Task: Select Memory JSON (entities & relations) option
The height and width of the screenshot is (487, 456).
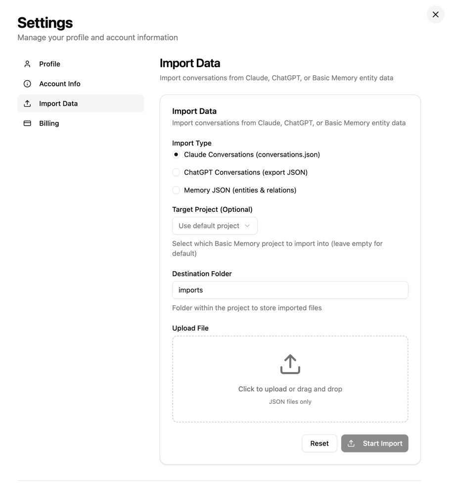Action: pos(176,190)
